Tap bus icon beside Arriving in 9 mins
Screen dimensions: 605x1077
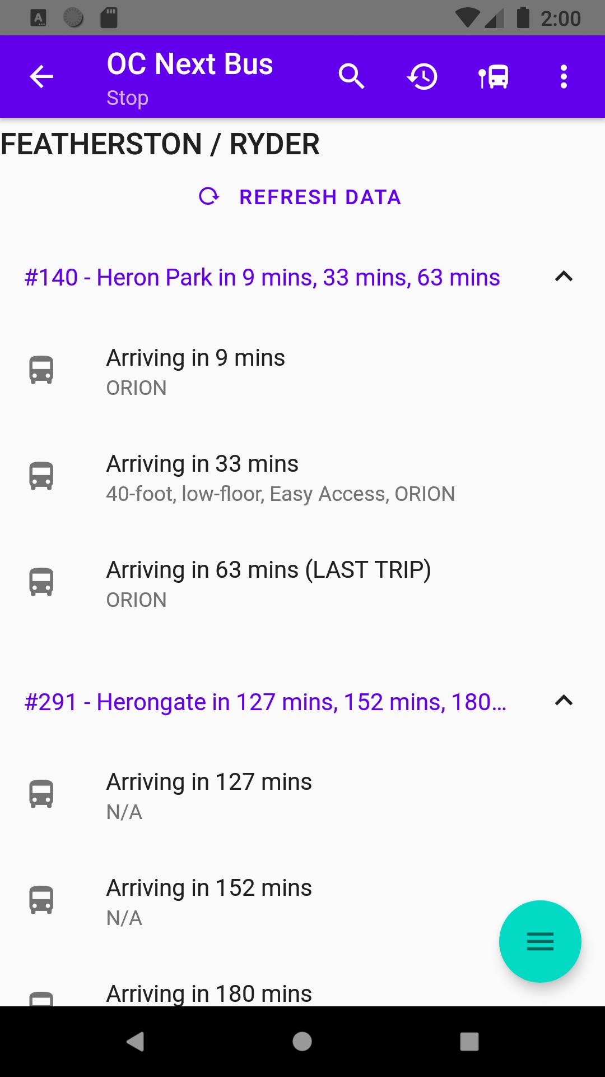(41, 370)
